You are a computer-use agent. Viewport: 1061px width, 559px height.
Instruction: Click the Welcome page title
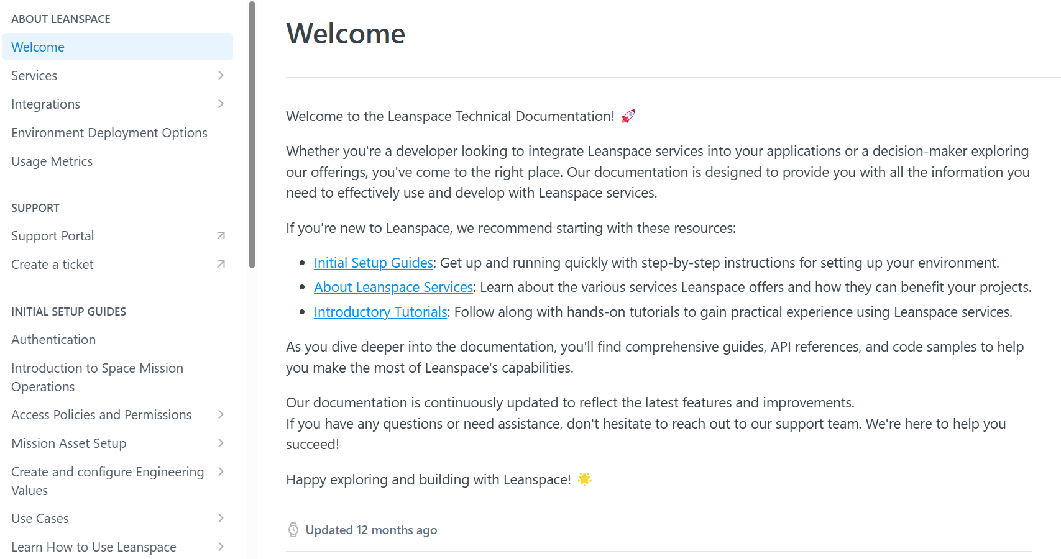pyautogui.click(x=346, y=34)
